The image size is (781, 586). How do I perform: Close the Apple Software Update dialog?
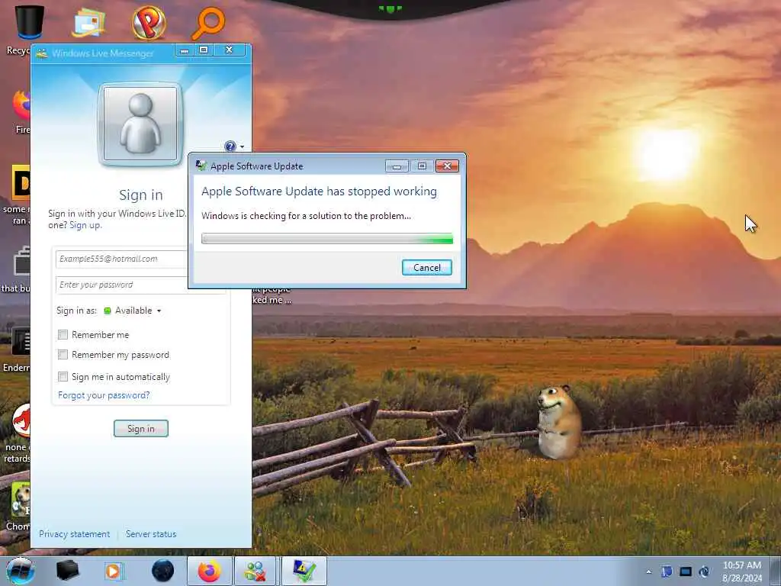447,166
